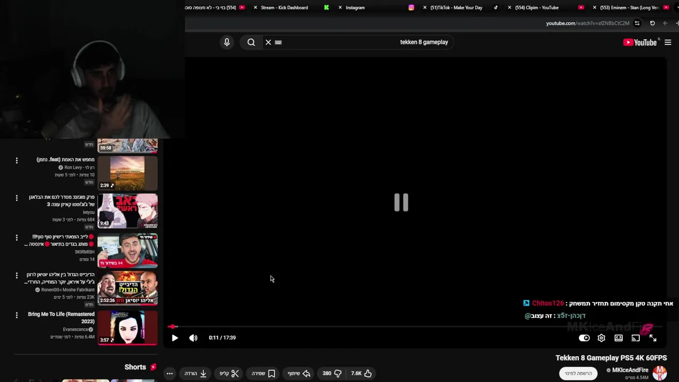This screenshot has height=382, width=679.
Task: Open options menu for the letyou video
Action: pyautogui.click(x=16, y=198)
